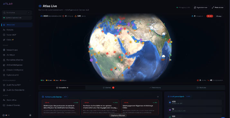Click the Climate Intelligence icon

coord(4,70)
